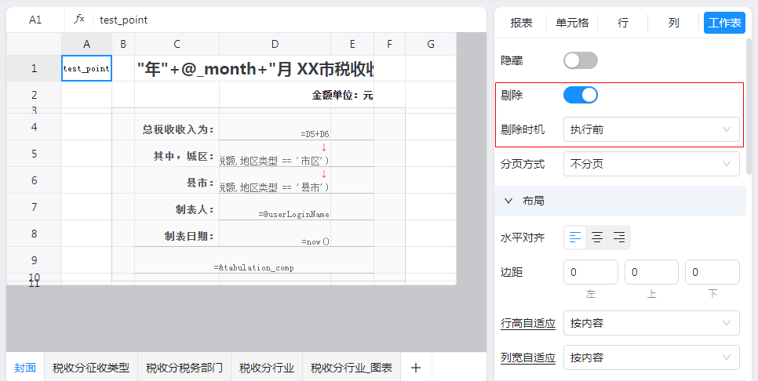The width and height of the screenshot is (758, 381).
Task: Click the 行高自适应 label link
Action: pyautogui.click(x=528, y=323)
